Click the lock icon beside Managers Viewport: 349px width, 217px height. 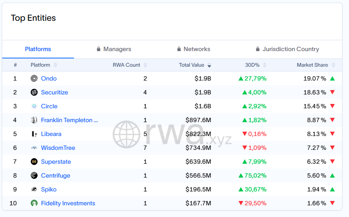(x=99, y=49)
